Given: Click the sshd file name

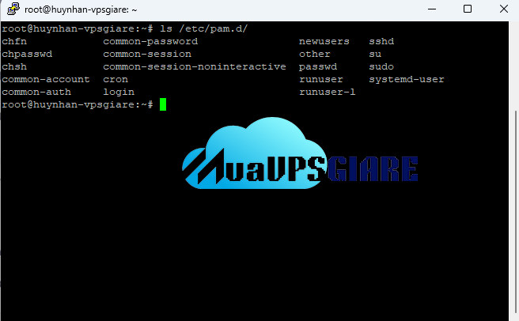Looking at the screenshot, I should 381,41.
